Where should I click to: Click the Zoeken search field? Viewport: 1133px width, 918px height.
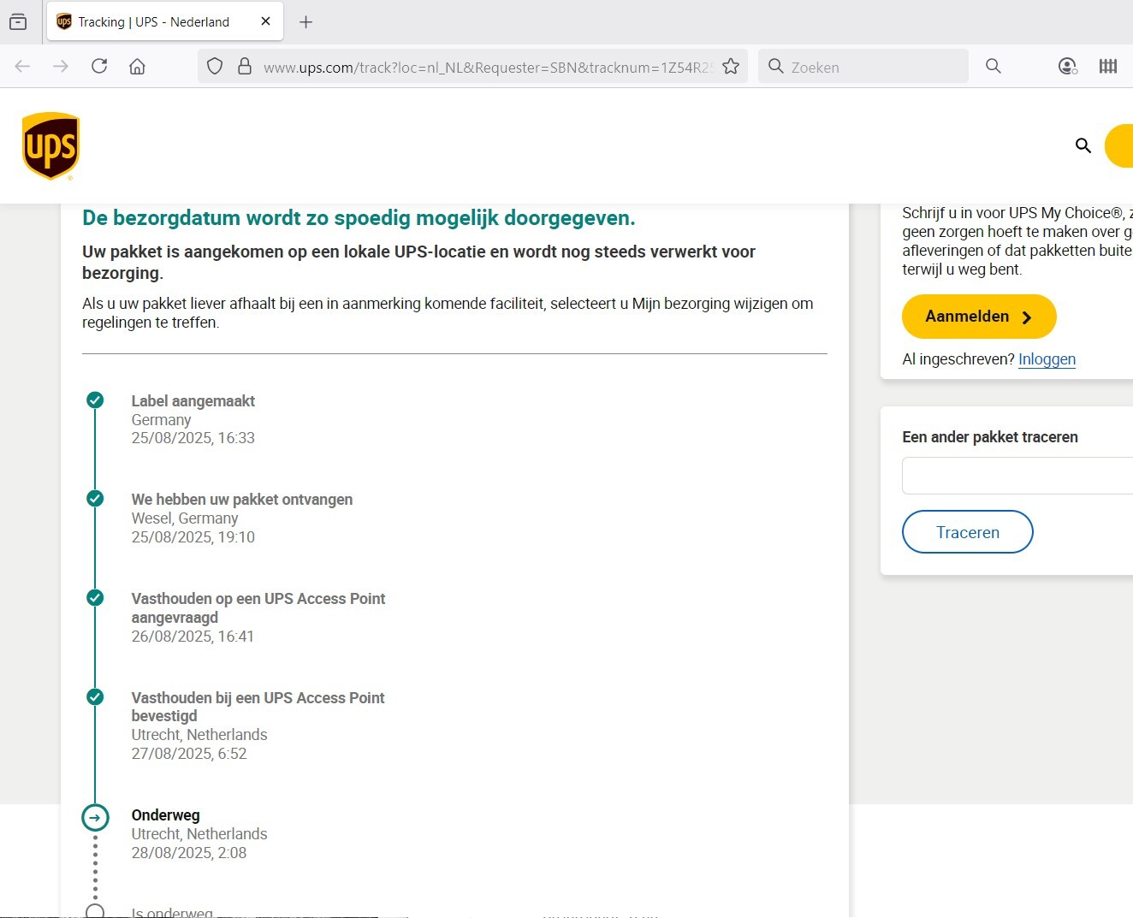pos(863,67)
